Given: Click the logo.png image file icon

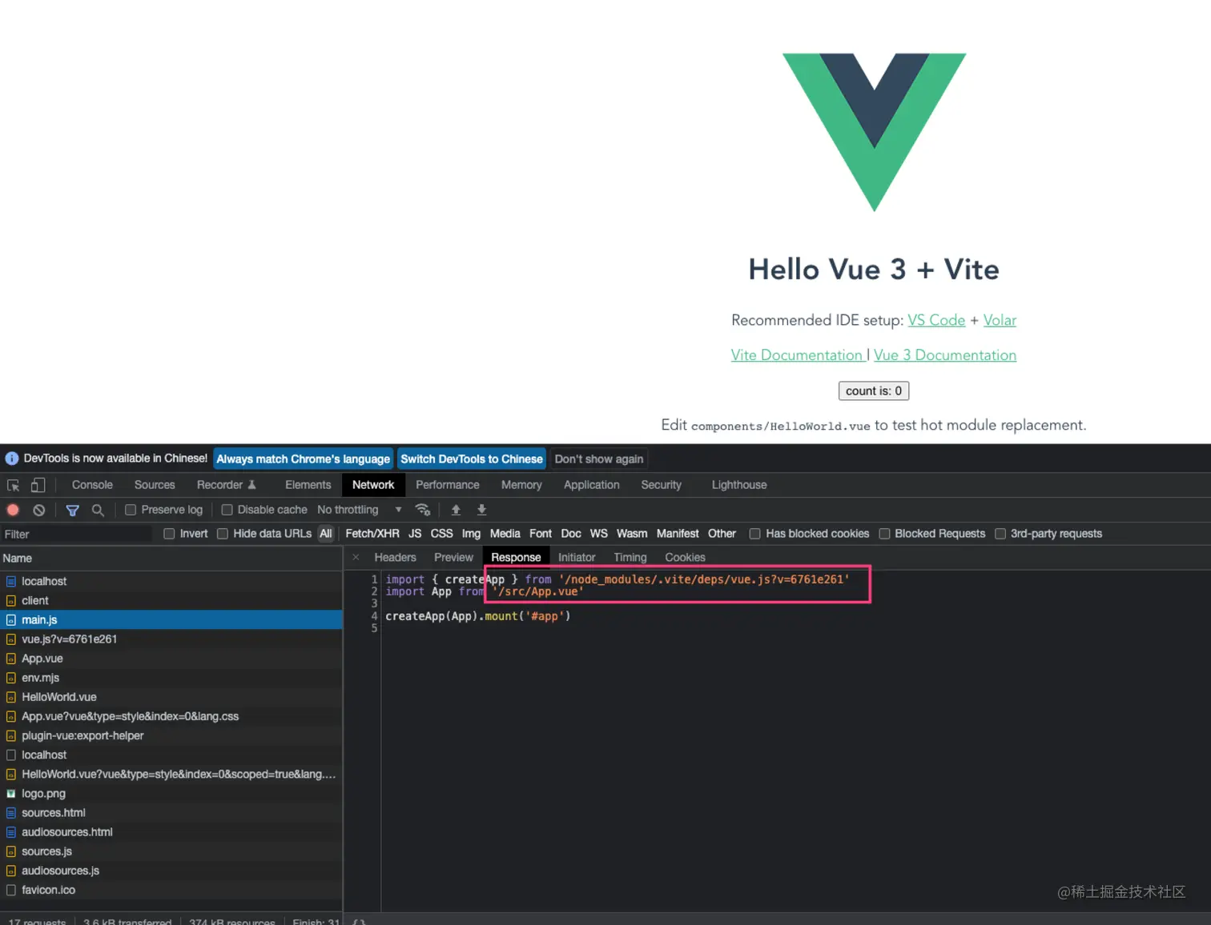Looking at the screenshot, I should click(x=11, y=794).
